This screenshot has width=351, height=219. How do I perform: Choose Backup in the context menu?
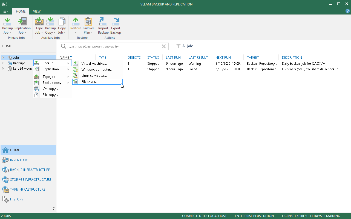tap(52, 63)
